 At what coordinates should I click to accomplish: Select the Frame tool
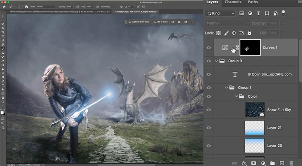3,36
